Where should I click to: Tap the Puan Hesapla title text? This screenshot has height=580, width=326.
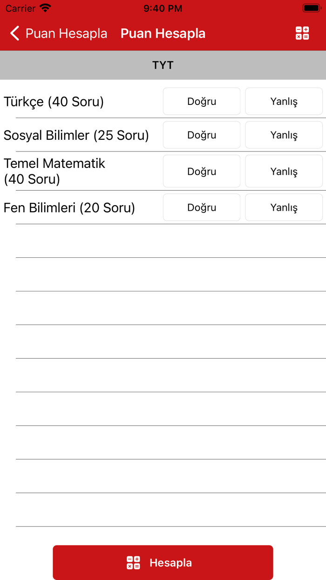coord(163,33)
